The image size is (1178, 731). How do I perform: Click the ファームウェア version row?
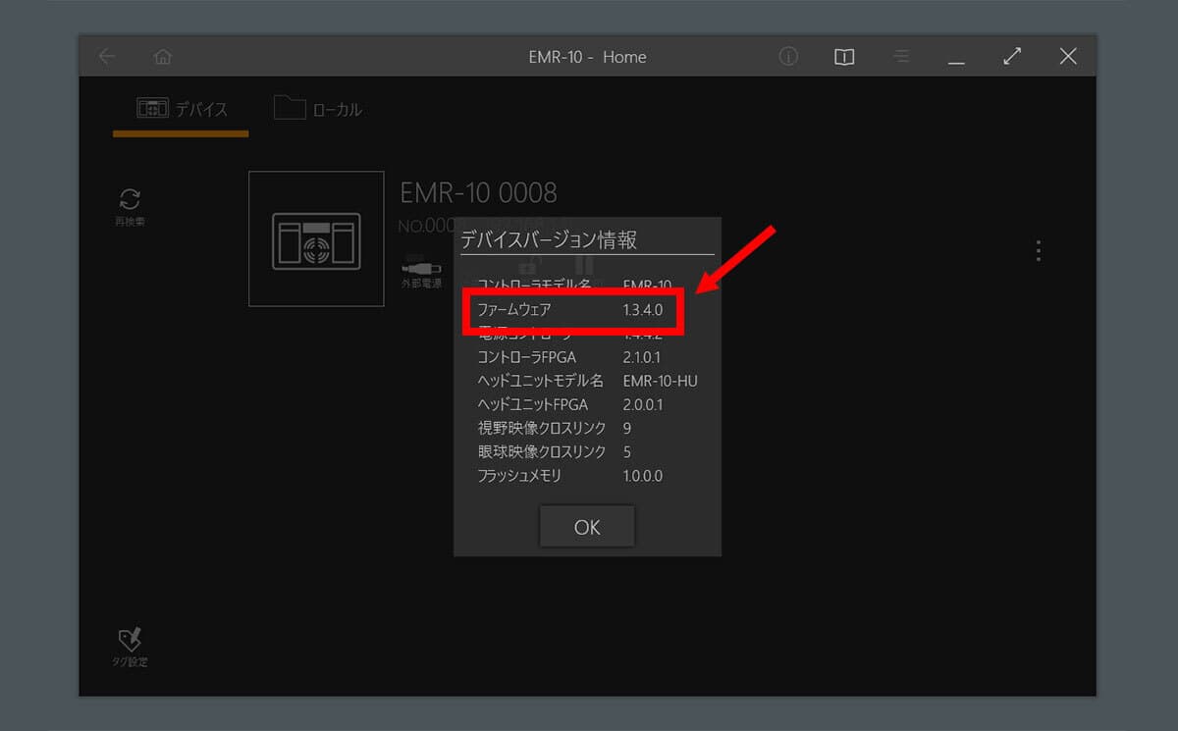[x=572, y=310]
